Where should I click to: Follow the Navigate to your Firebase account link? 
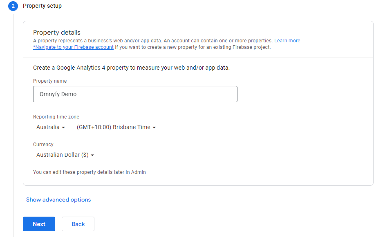(x=73, y=47)
